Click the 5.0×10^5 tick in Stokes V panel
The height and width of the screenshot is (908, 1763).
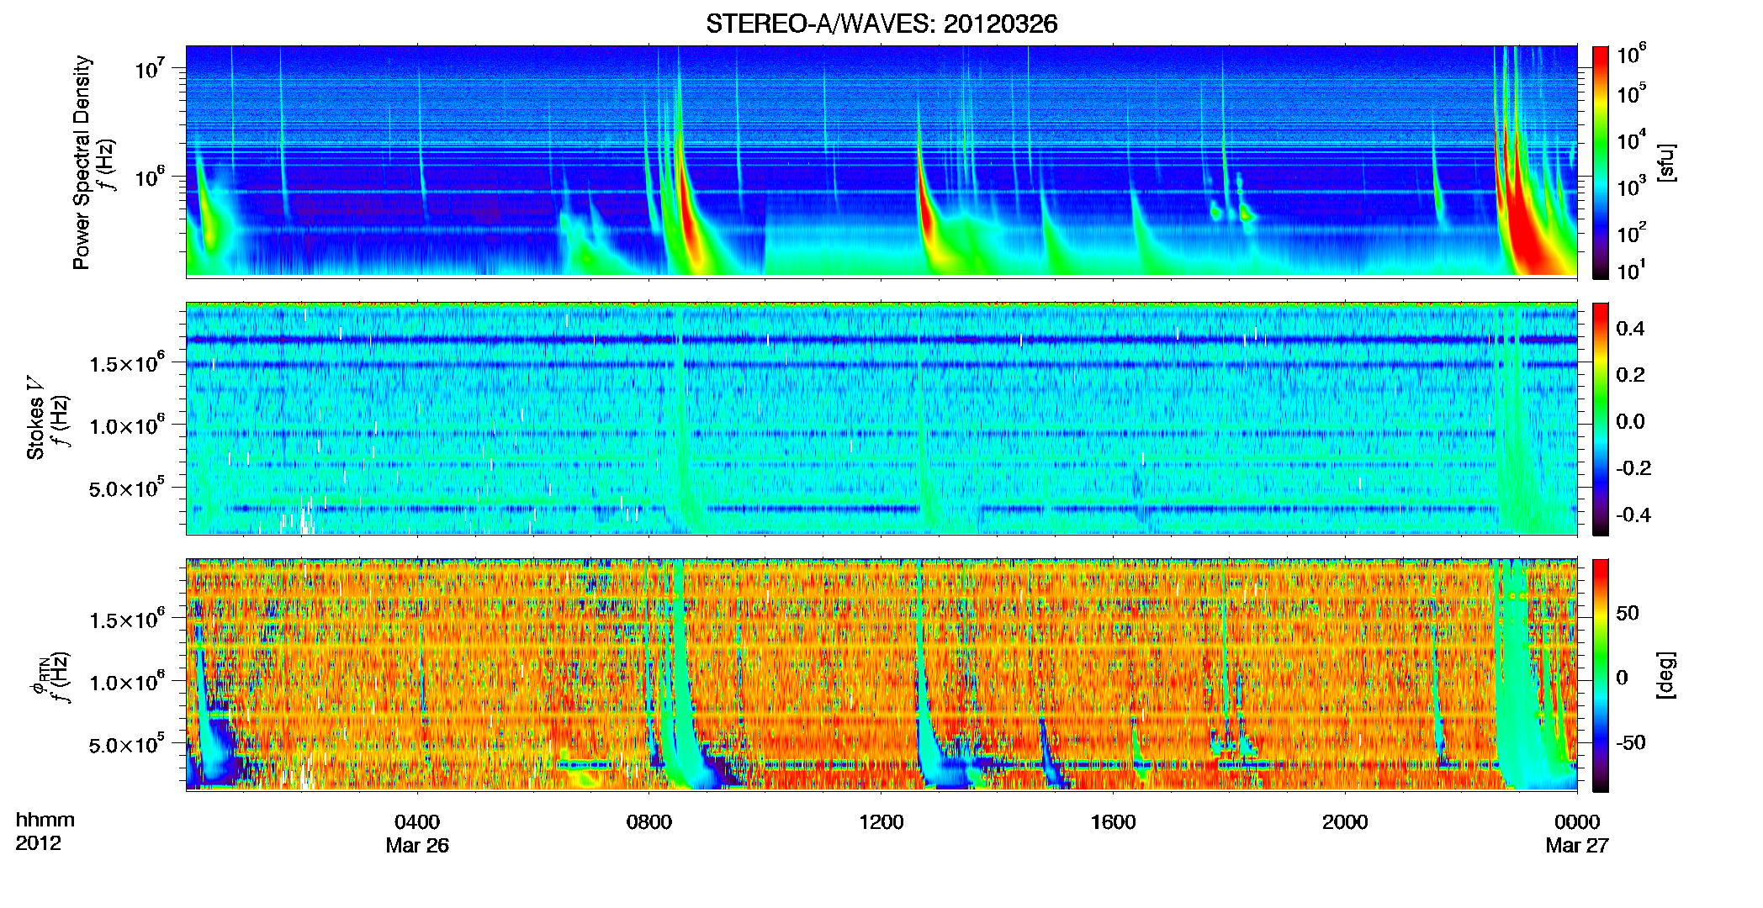pyautogui.click(x=129, y=488)
